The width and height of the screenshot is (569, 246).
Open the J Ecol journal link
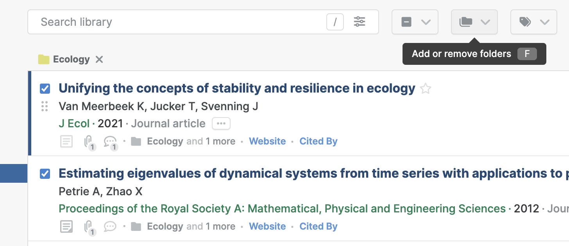click(74, 124)
